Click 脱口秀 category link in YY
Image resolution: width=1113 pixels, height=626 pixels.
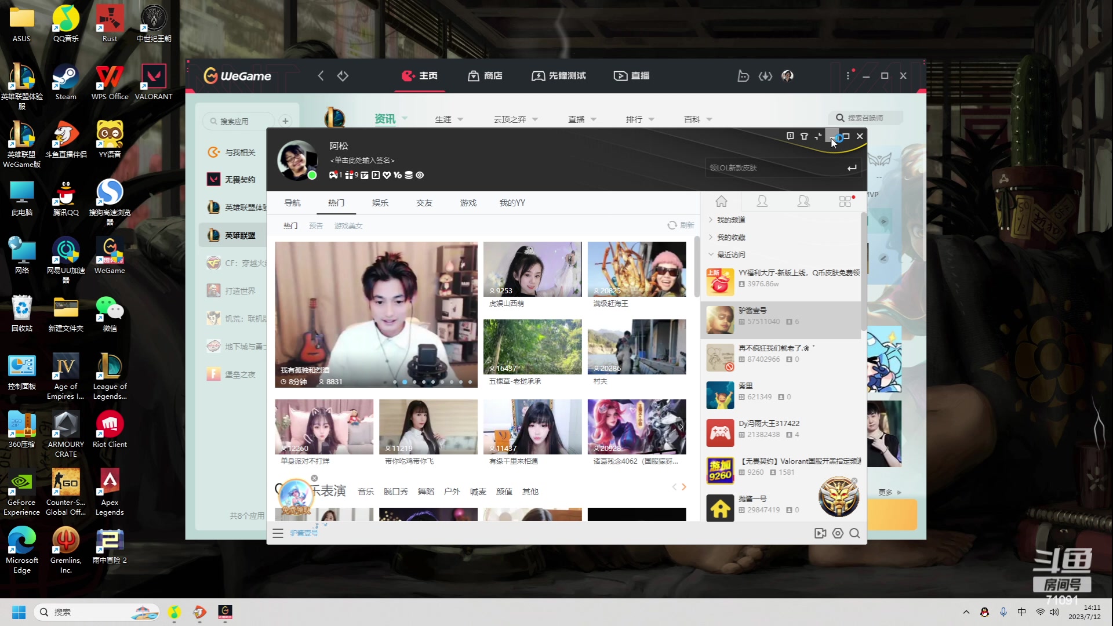pyautogui.click(x=396, y=492)
